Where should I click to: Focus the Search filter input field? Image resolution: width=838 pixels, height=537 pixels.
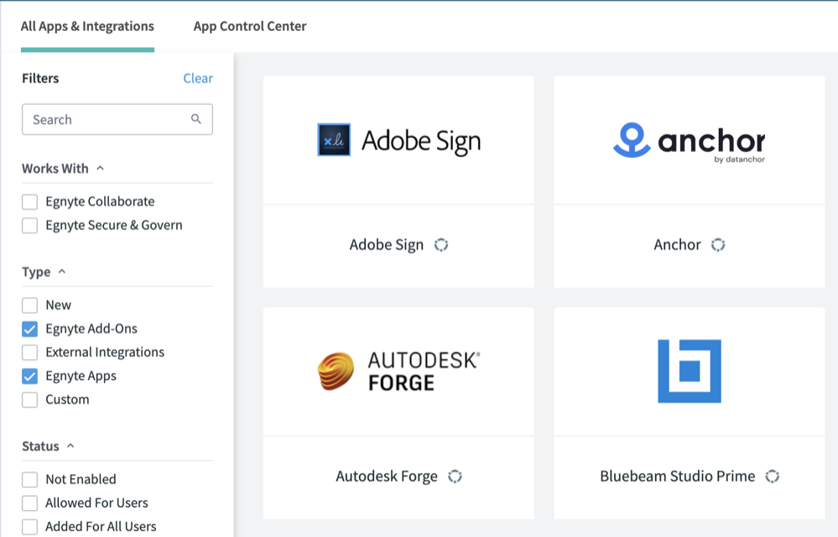[117, 119]
